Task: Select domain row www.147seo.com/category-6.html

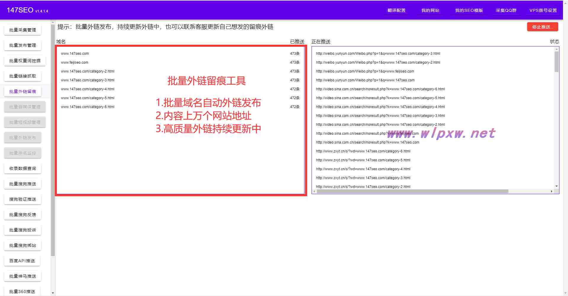Action: tap(180, 107)
